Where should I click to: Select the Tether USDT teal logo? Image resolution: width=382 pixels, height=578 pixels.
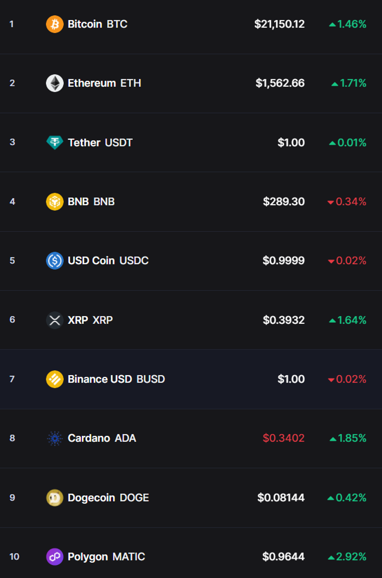pyautogui.click(x=55, y=143)
